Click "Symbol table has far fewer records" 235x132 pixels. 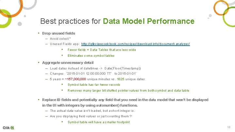[94, 85]
